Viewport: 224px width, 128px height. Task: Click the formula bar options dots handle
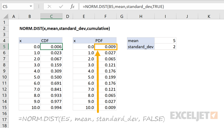click(x=39, y=6)
